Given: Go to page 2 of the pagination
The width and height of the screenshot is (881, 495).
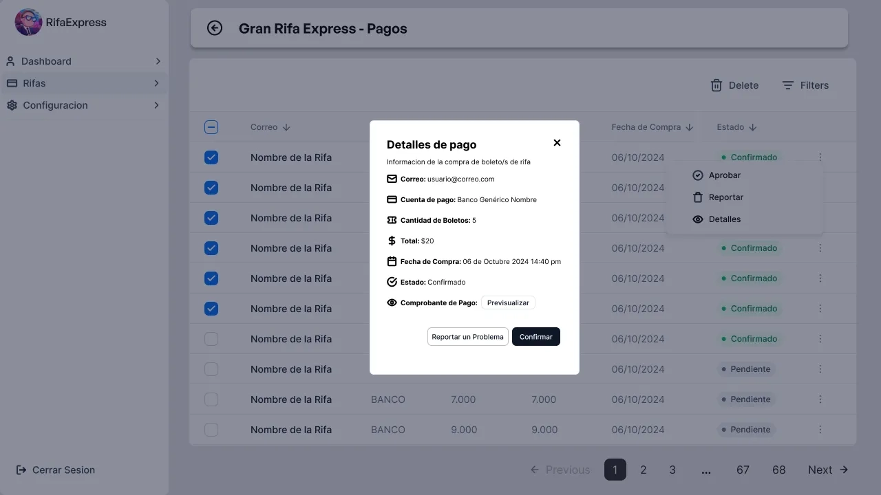Looking at the screenshot, I should click(644, 470).
